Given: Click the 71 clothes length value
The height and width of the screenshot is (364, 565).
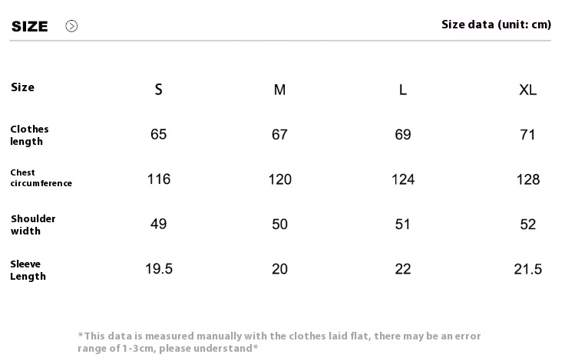Looking at the screenshot, I should [527, 135].
